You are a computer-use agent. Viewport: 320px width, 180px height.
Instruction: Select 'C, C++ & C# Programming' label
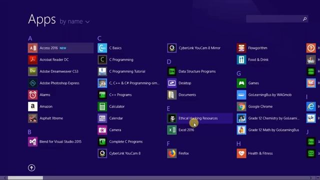pyautogui.click(x=134, y=83)
